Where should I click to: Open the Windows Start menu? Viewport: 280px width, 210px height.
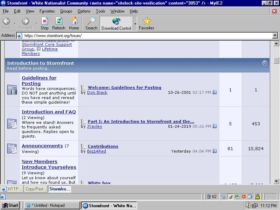[x=10, y=205]
